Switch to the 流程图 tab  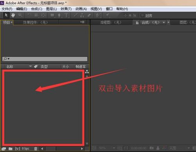[x=111, y=23]
